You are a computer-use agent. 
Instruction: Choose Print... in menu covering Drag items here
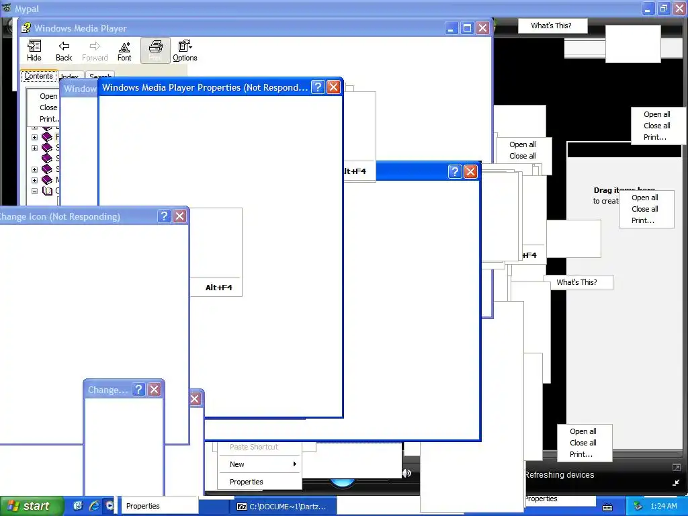[643, 220]
